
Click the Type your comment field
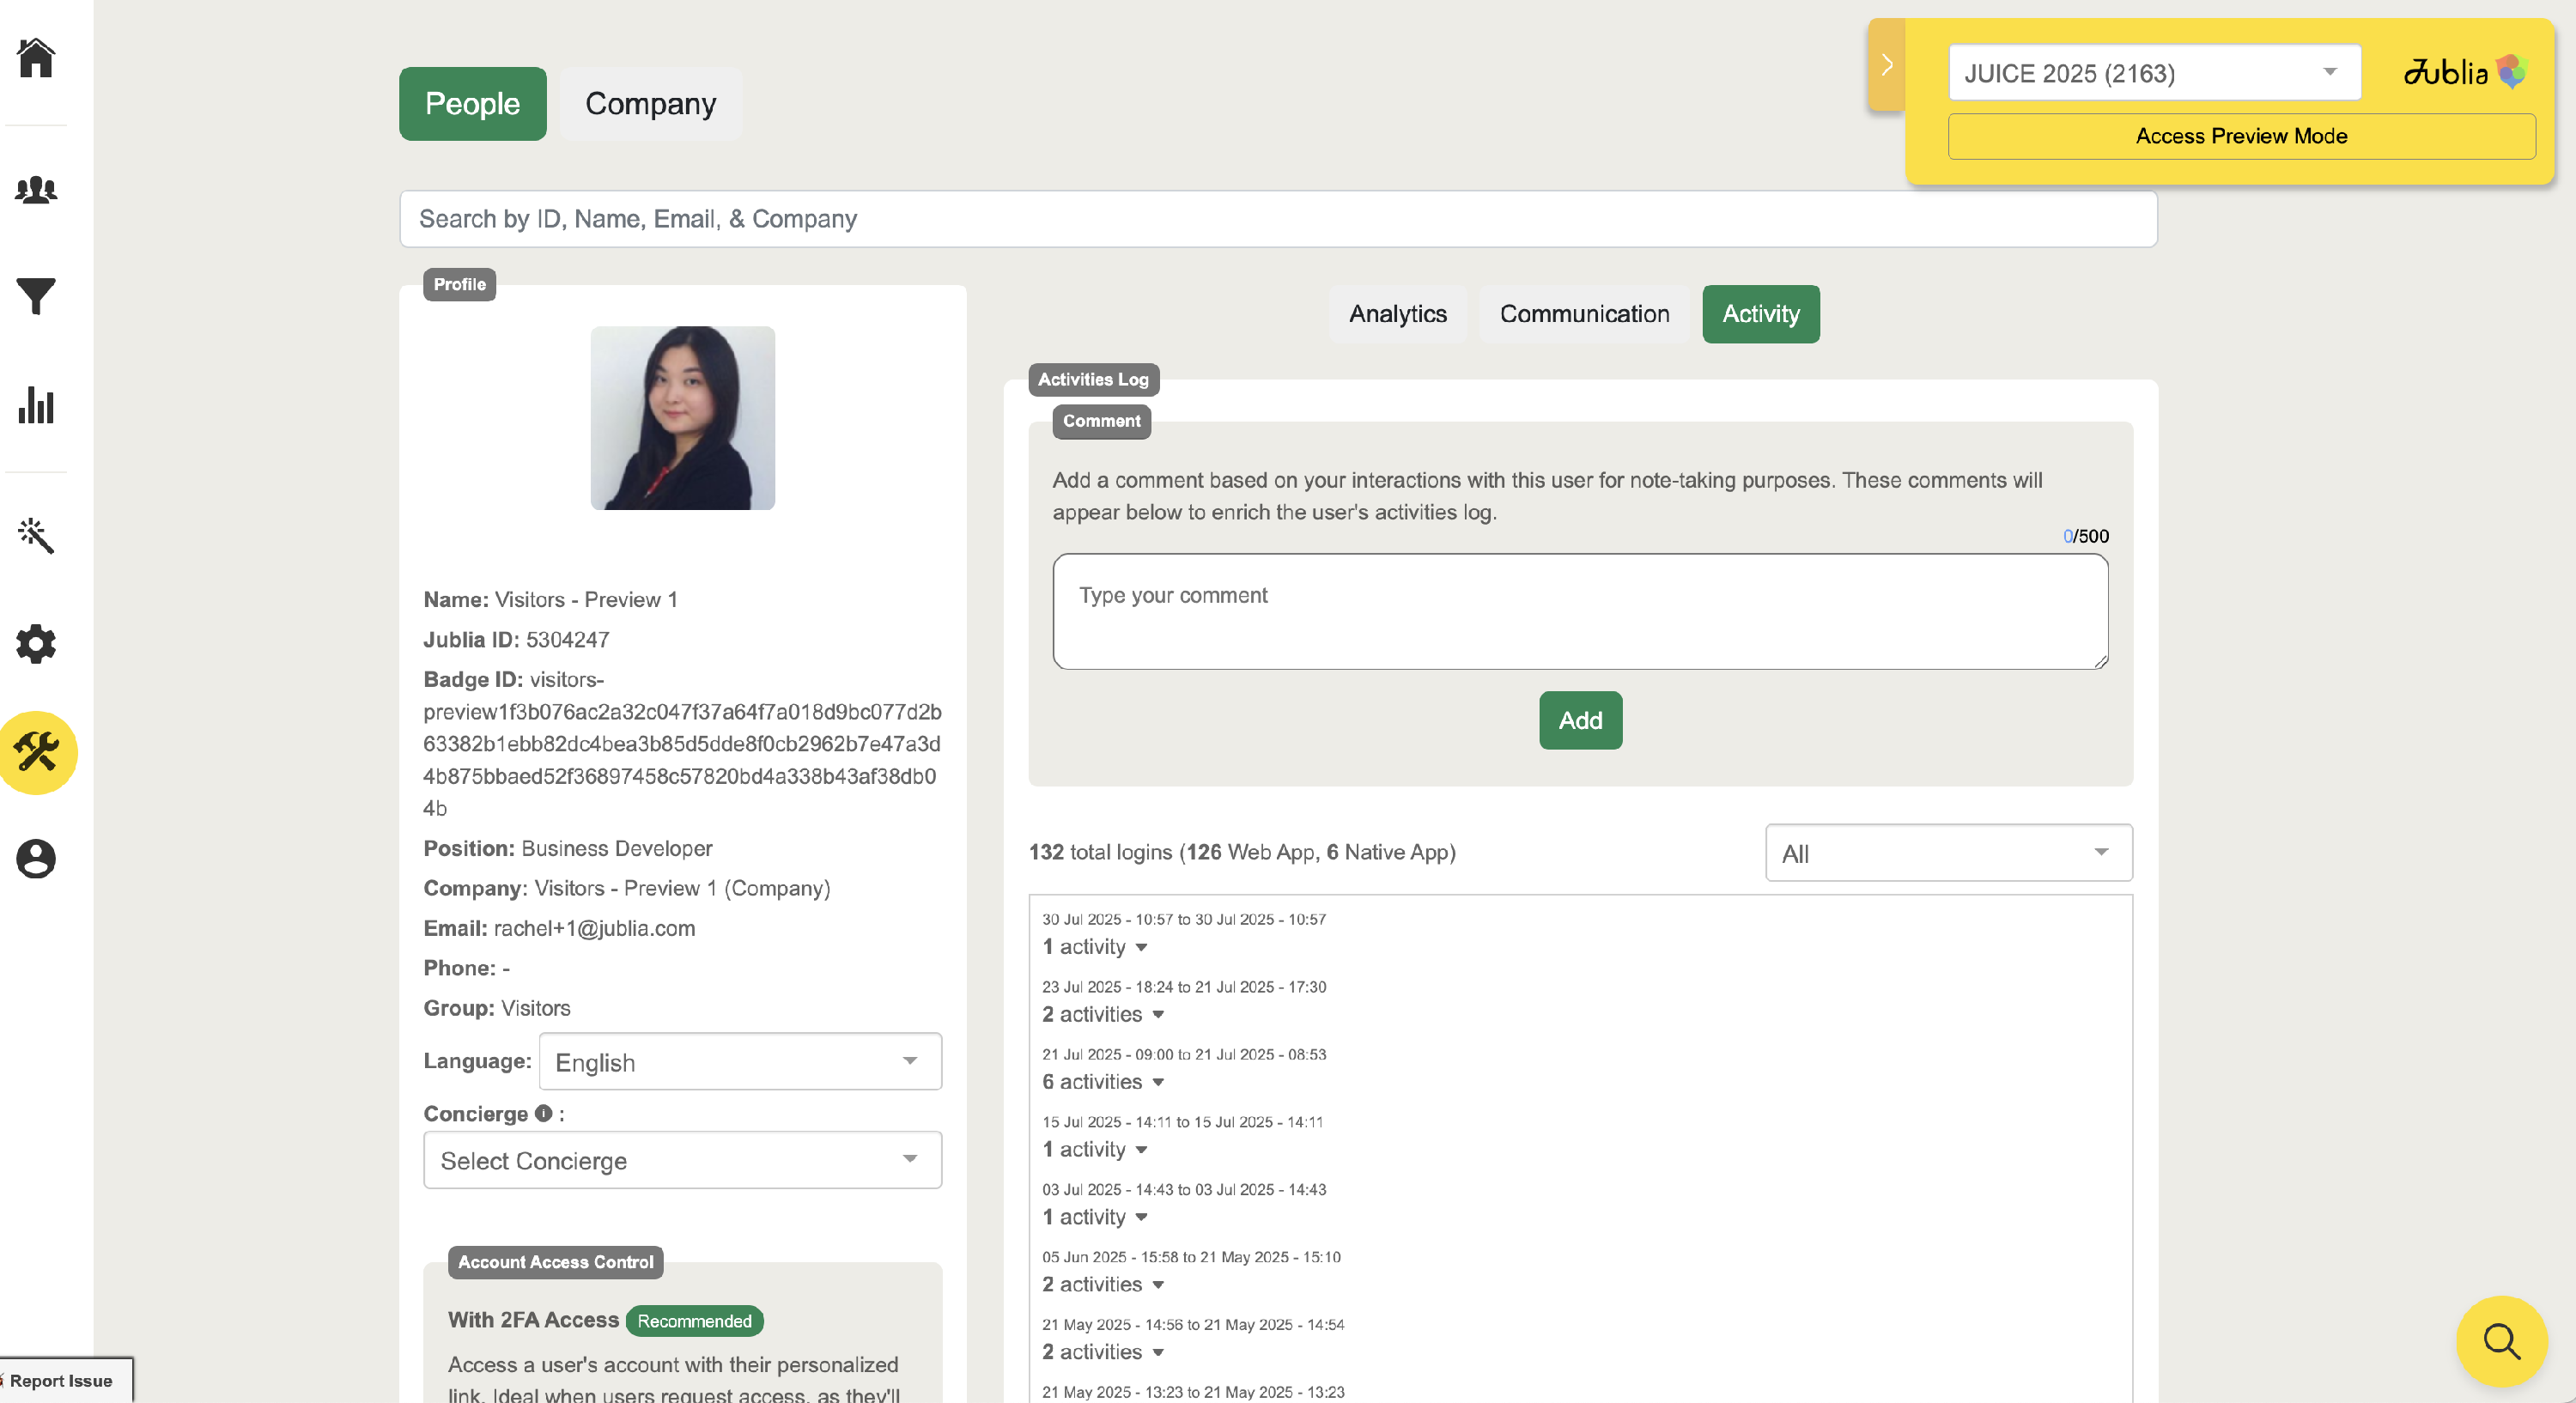[x=1580, y=612]
